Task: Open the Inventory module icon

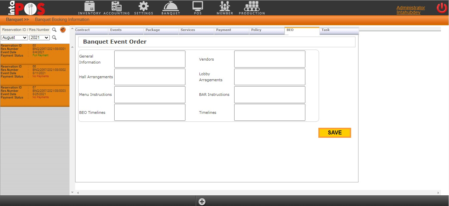Action: (x=89, y=7)
